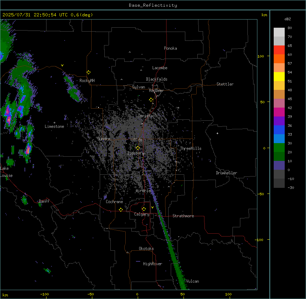This screenshot has width=306, height=299.
Task: Click the Blackfalds city label
Action: [157, 79]
